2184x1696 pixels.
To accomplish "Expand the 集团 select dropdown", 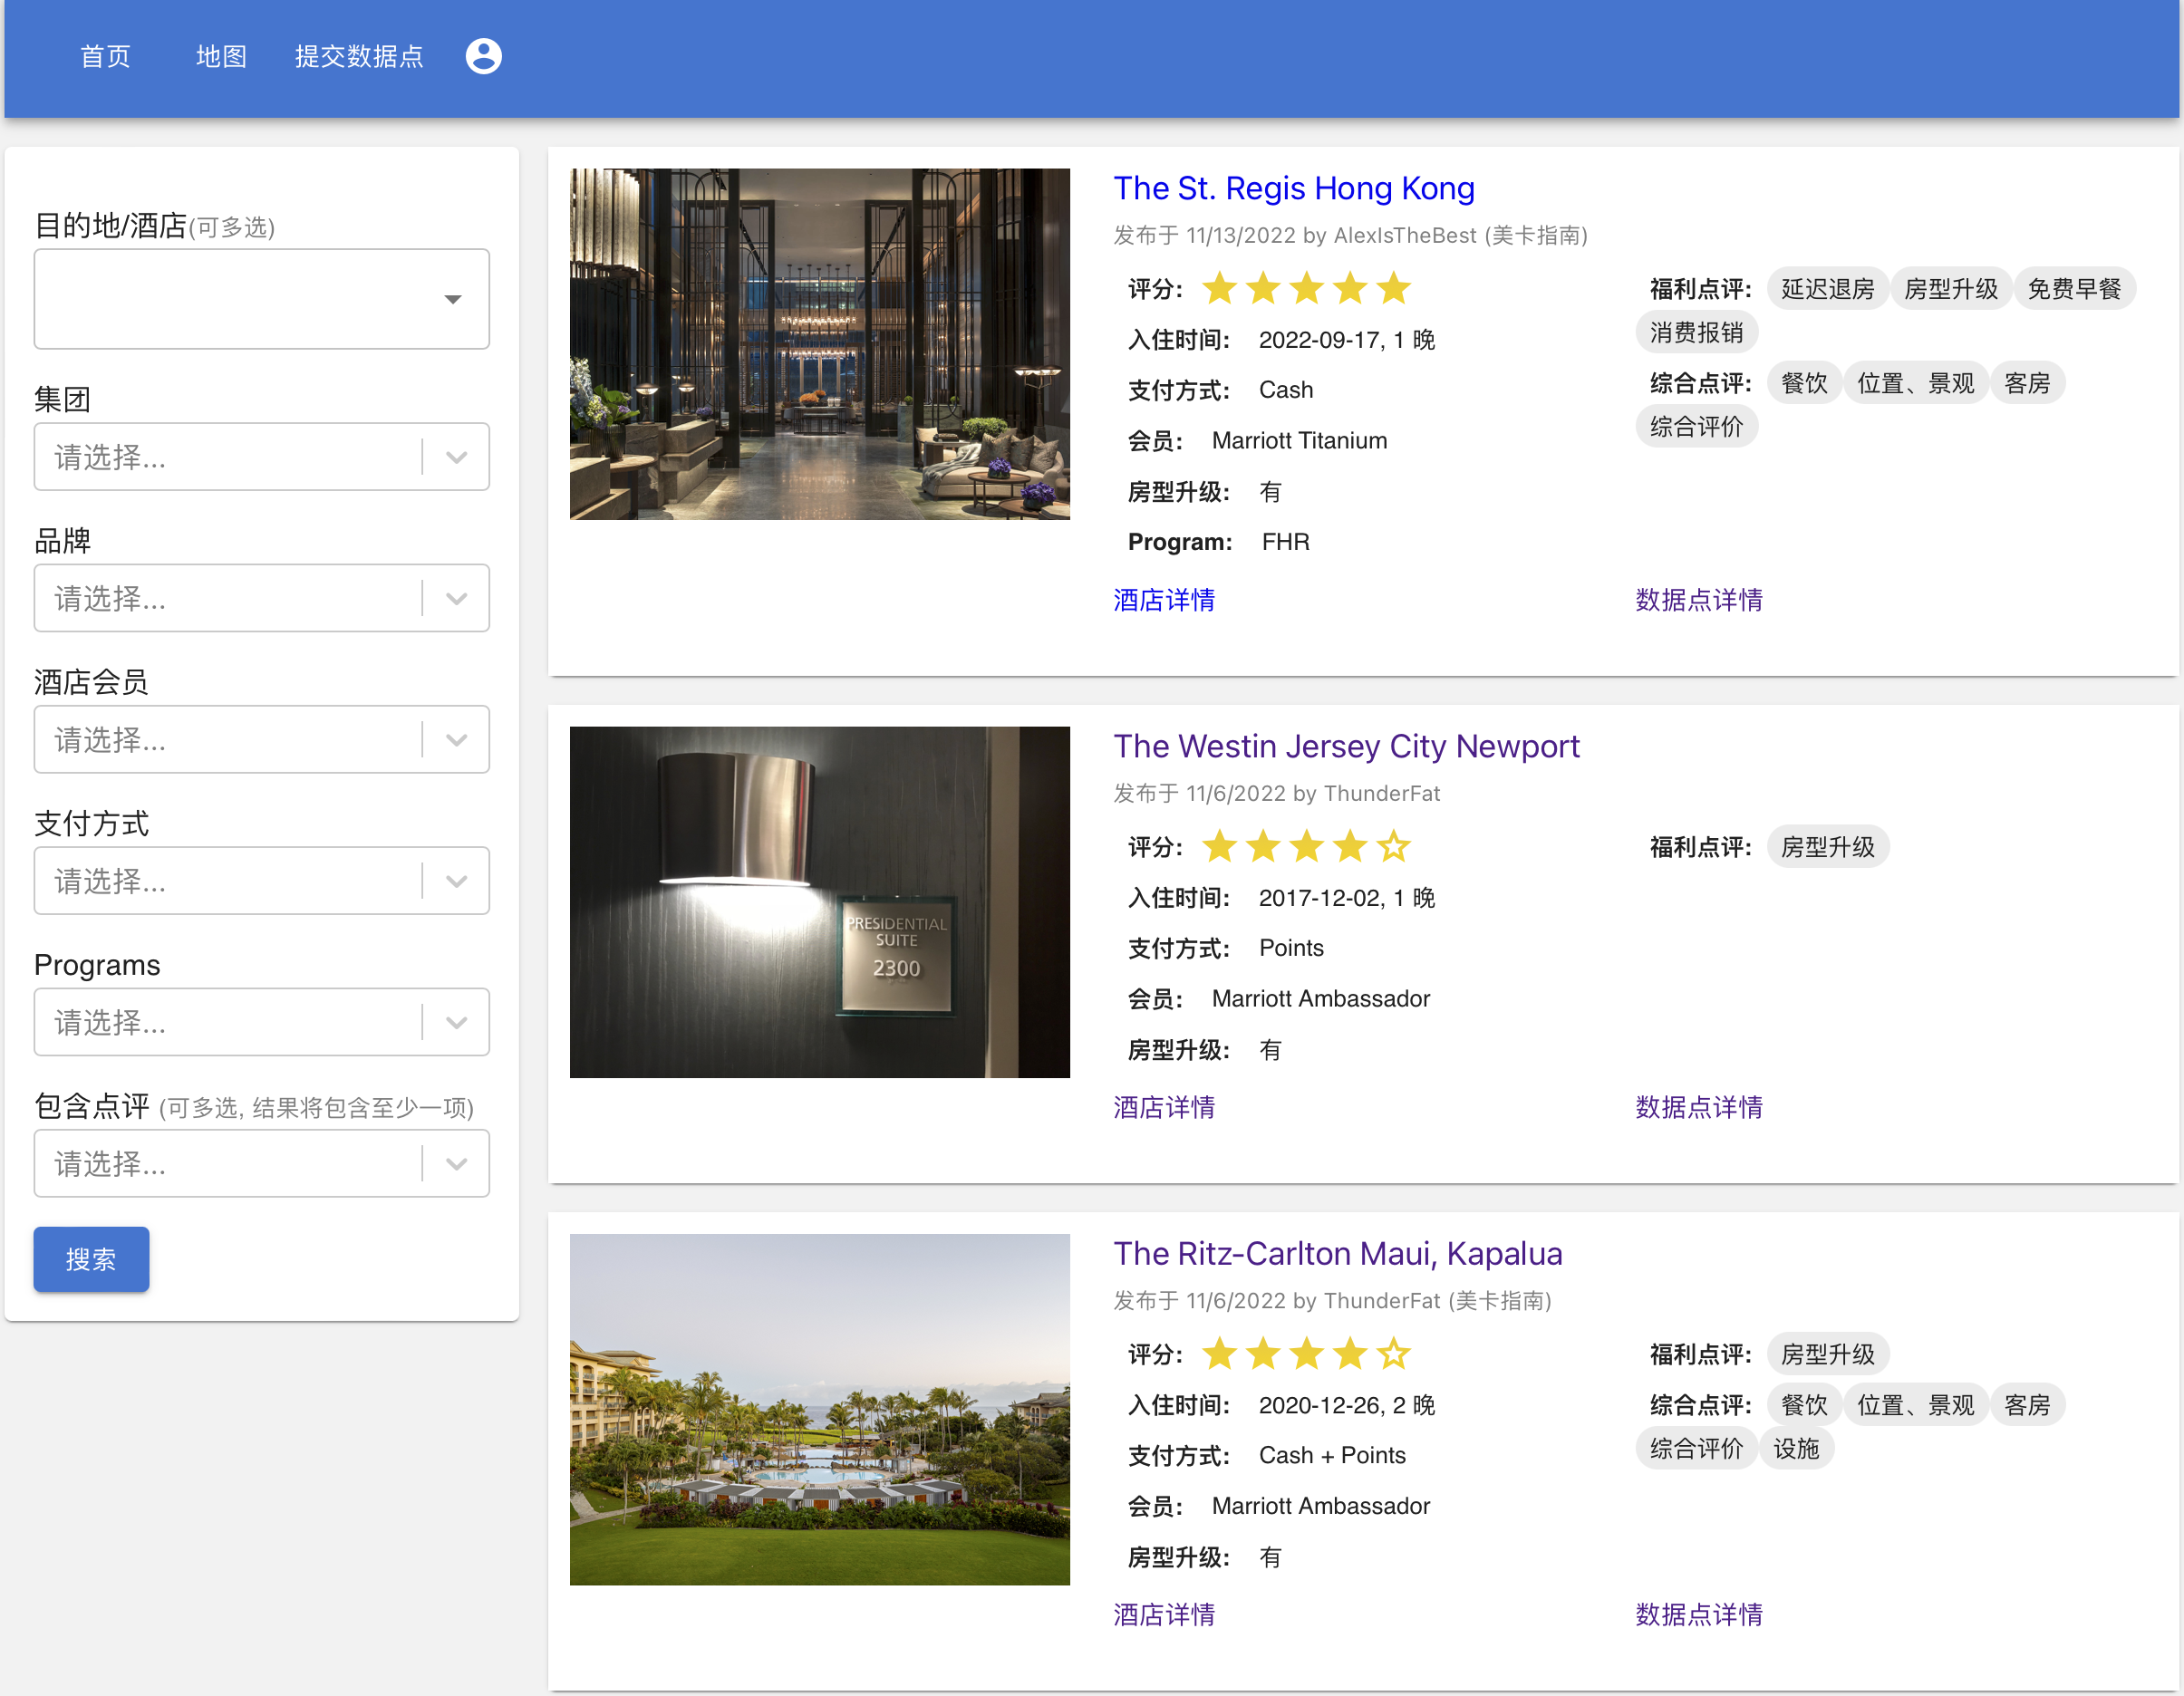I will pos(262,457).
